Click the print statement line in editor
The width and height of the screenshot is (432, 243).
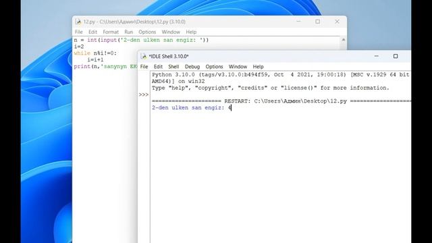pyautogui.click(x=105, y=66)
